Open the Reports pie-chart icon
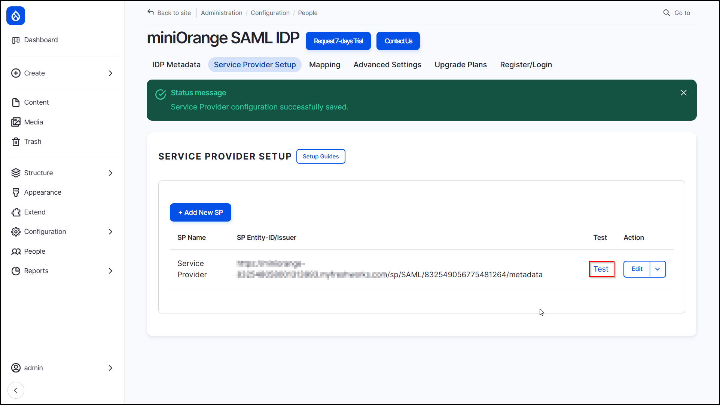Image resolution: width=720 pixels, height=405 pixels. (x=16, y=270)
